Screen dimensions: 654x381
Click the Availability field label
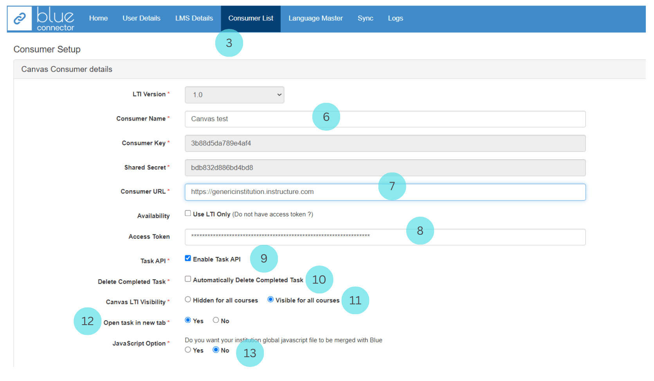[153, 216]
